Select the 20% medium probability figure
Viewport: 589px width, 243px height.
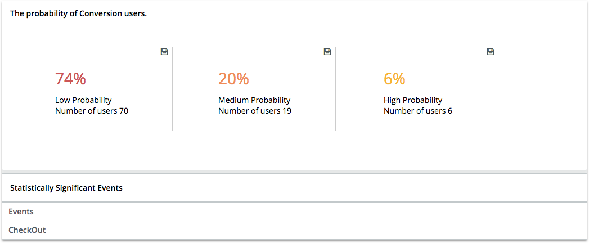233,79
